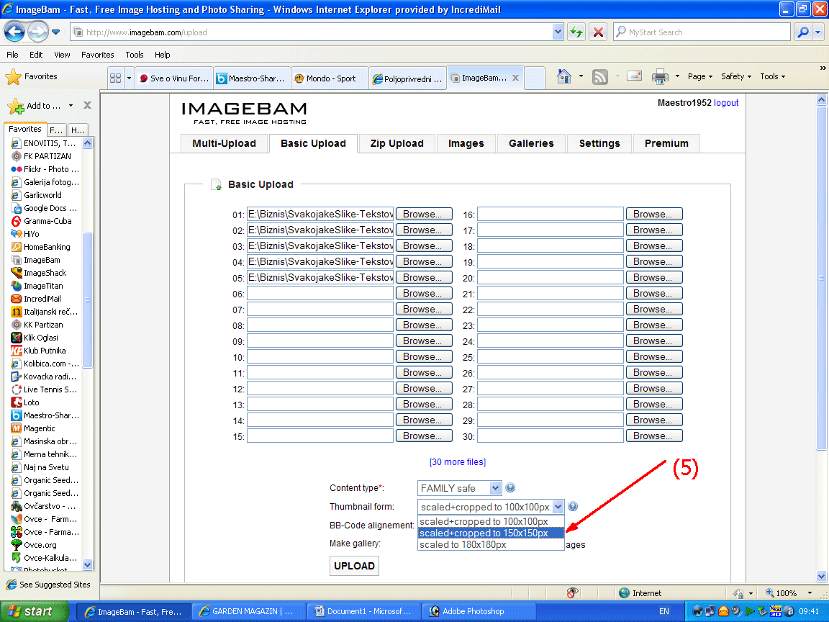Open the Thumbnail form dropdown arrow
Viewport: 829px width, 622px height.
point(558,507)
